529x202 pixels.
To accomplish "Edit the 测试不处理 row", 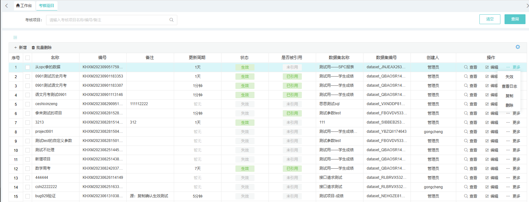I will 492,150.
